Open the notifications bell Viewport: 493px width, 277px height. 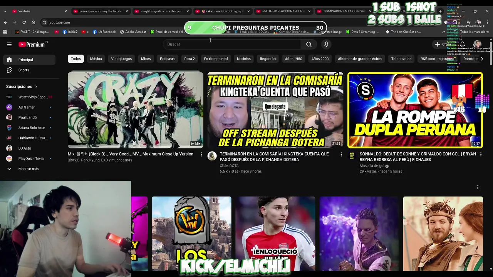tap(462, 44)
